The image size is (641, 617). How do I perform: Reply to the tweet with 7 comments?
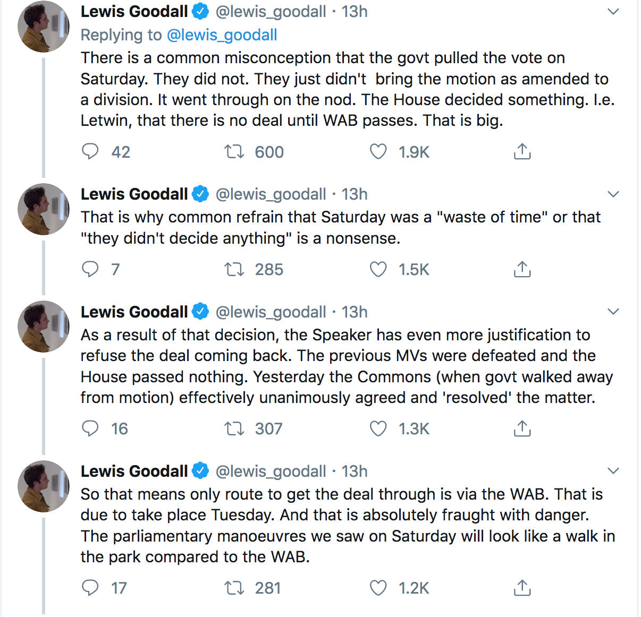coord(90,269)
